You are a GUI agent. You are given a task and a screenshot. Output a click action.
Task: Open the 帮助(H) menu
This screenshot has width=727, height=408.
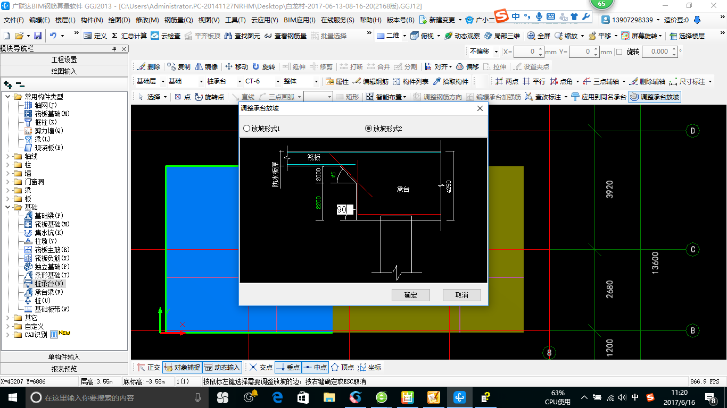click(370, 20)
